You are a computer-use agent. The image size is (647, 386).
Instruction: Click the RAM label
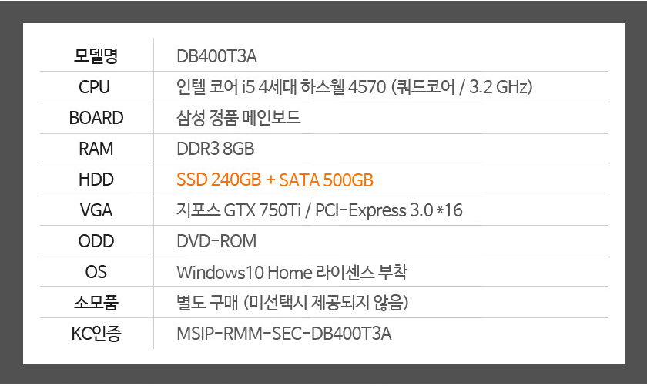click(x=96, y=149)
